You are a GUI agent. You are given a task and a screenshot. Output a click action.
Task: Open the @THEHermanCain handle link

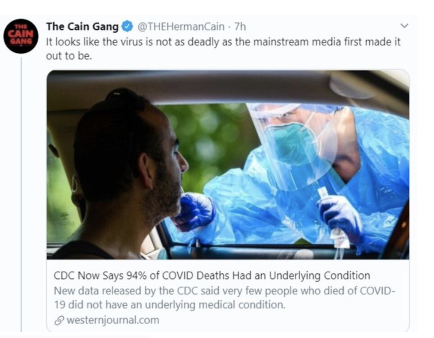[182, 27]
